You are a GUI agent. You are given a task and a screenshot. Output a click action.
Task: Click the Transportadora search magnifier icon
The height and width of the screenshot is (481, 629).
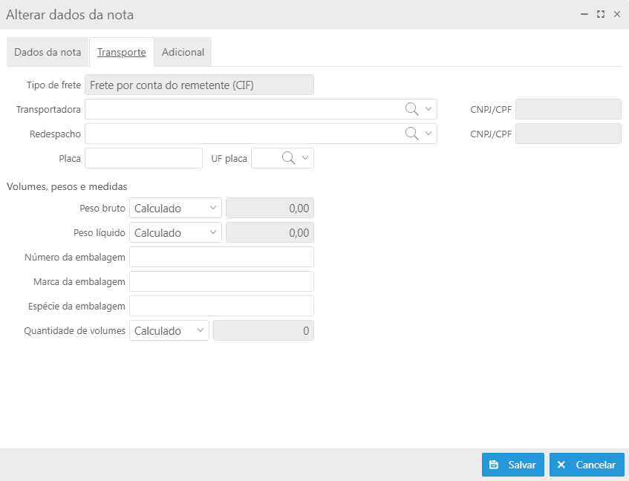(x=411, y=109)
